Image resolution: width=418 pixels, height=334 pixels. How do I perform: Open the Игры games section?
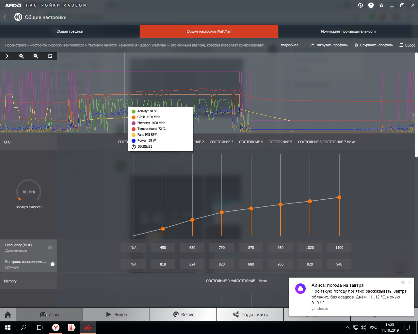point(49,314)
